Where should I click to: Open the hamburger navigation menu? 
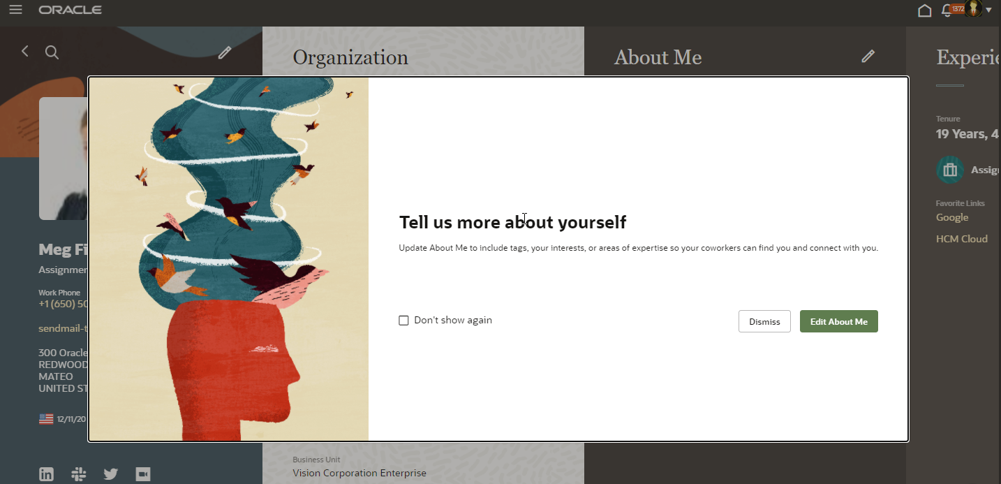tap(15, 10)
